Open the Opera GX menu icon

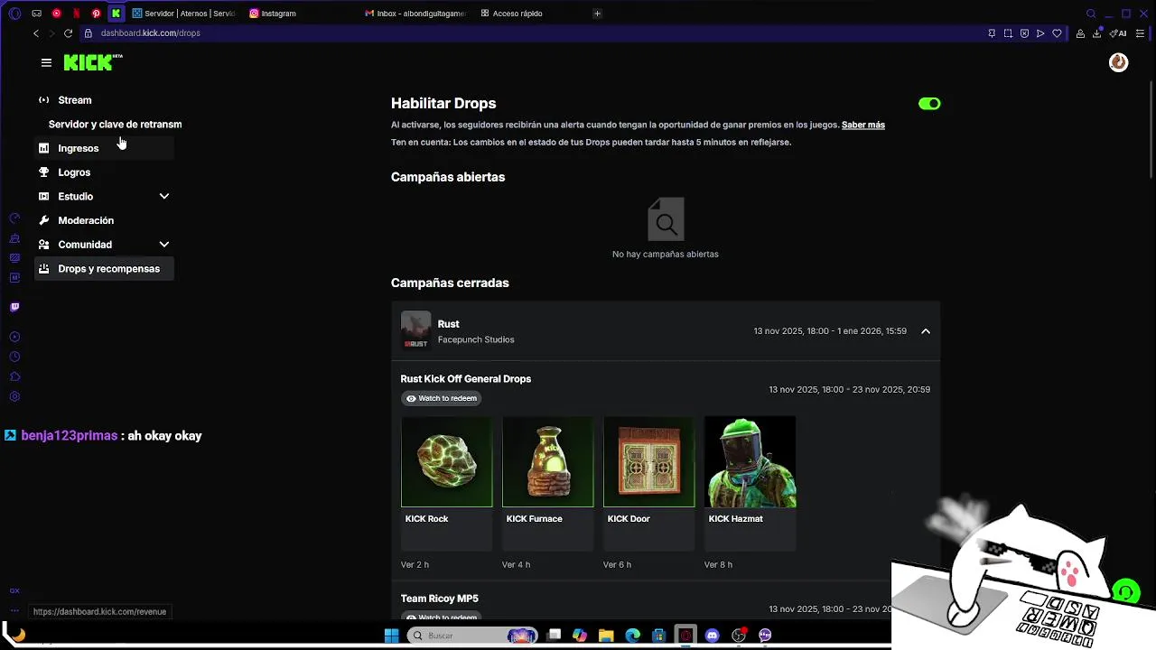click(x=14, y=14)
